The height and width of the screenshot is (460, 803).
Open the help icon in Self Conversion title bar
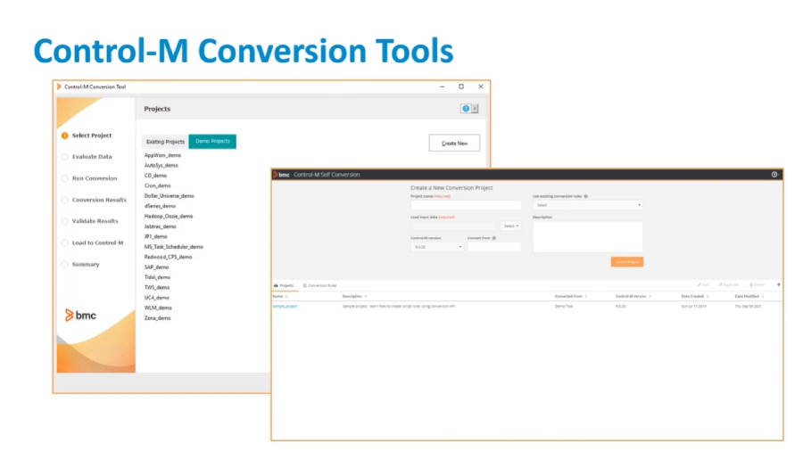coord(774,175)
